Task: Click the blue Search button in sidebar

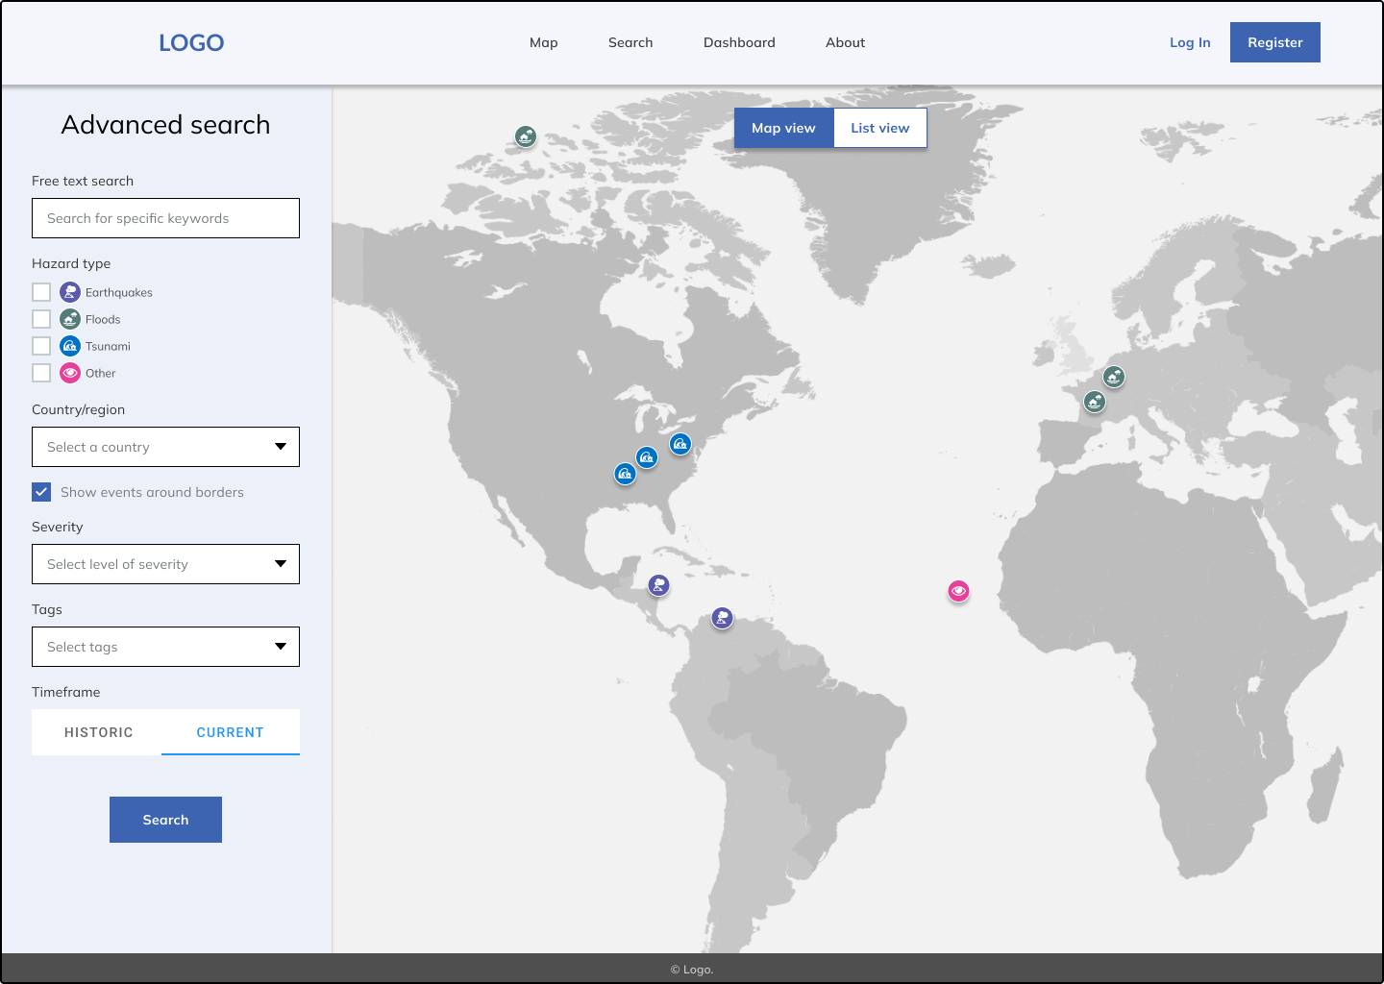Action: pos(165,820)
